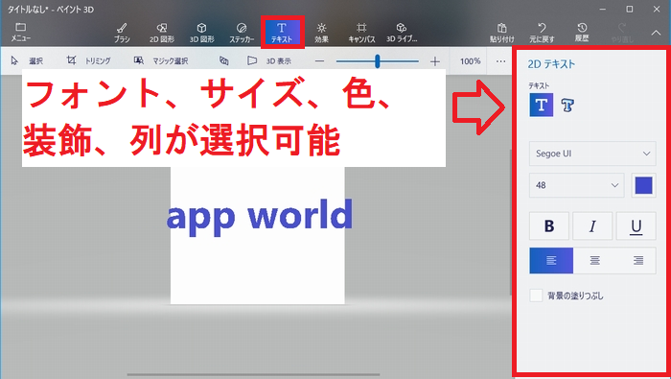Open the ステッカー (Stickers) tool
Image resolution: width=671 pixels, height=379 pixels.
point(242,33)
